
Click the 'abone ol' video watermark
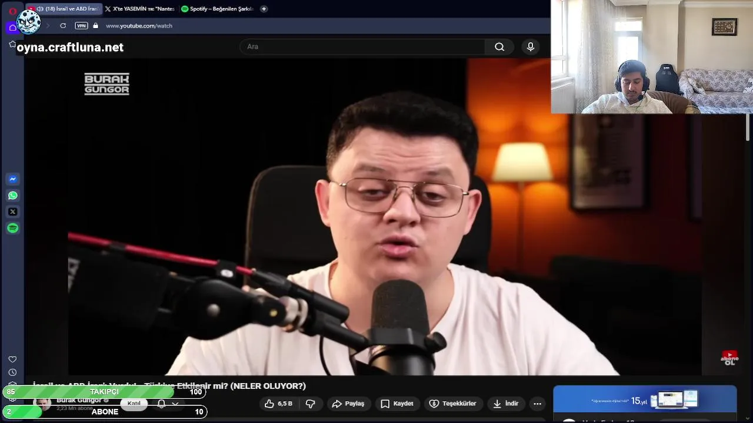729,358
